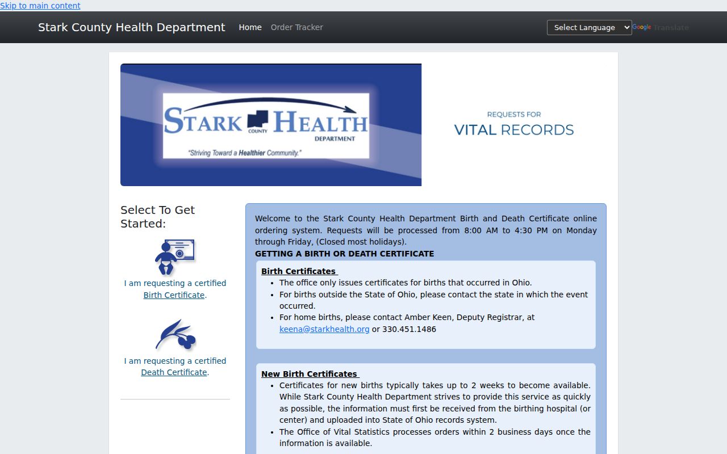Email keena@starkhealth.org link
Viewport: 727px width, 454px height.
tap(324, 329)
